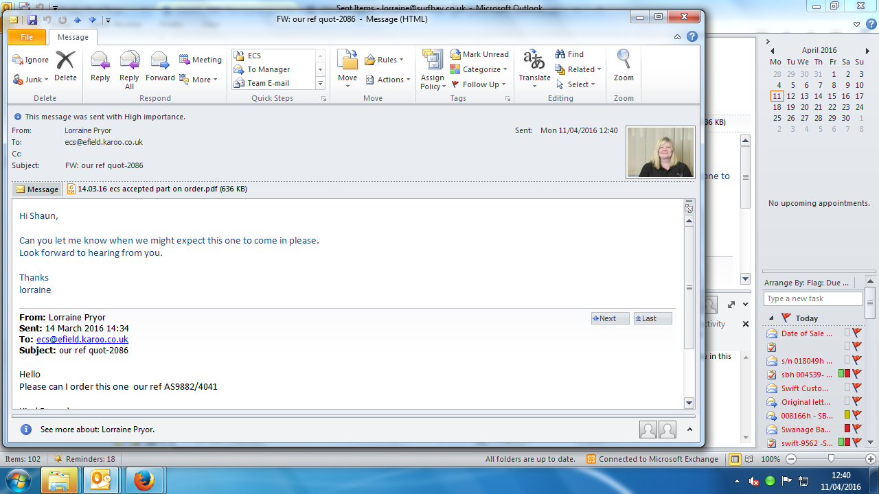This screenshot has height=494, width=879.
Task: Open the Move folder menu
Action: point(347,69)
